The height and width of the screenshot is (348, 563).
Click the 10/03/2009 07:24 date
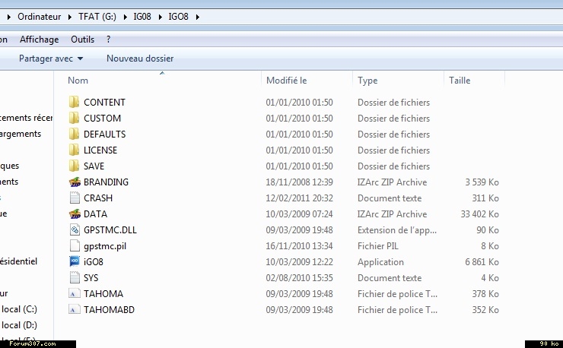(300, 214)
